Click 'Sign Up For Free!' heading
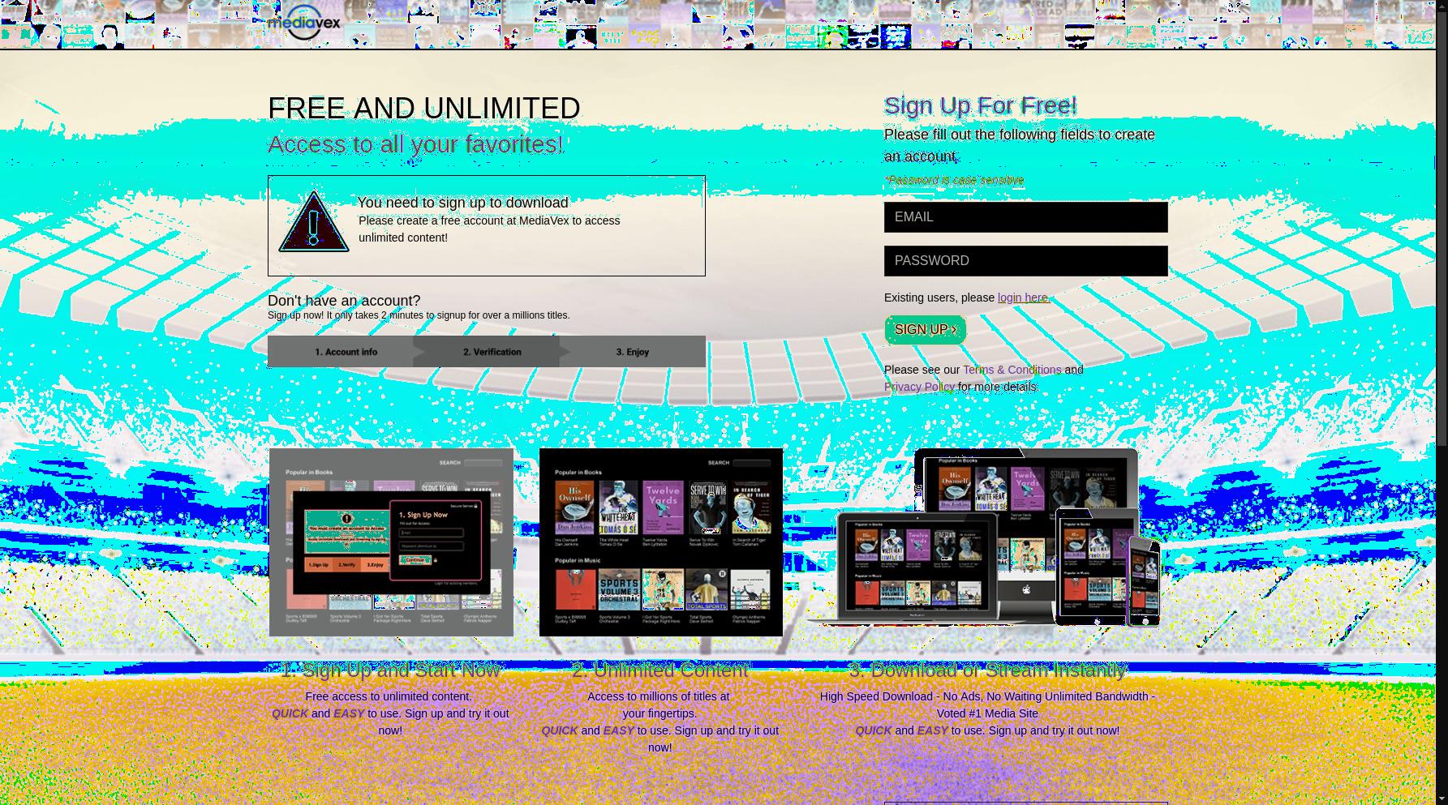This screenshot has height=805, width=1448. (x=980, y=105)
